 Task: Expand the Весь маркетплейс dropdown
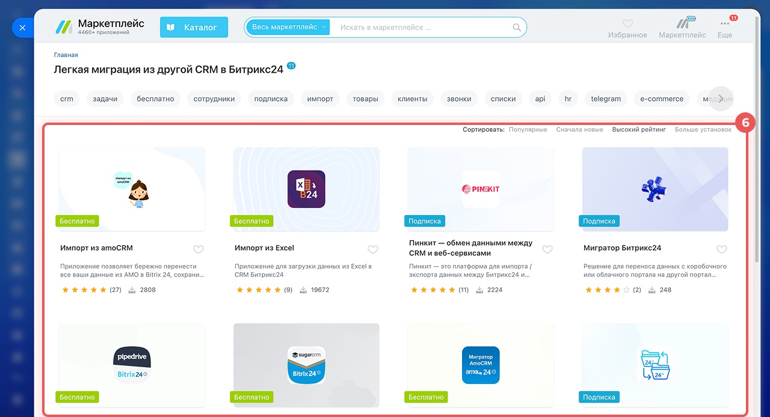coord(288,27)
